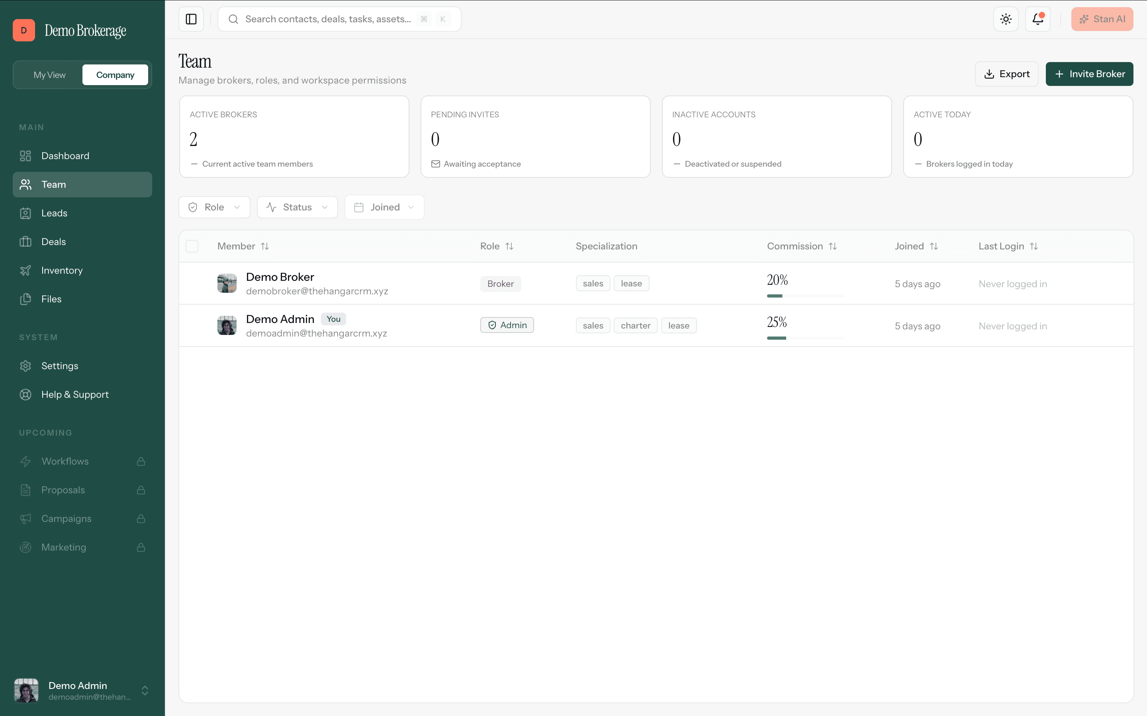Switch to My View toggle
Image resolution: width=1147 pixels, height=716 pixels.
pyautogui.click(x=49, y=75)
